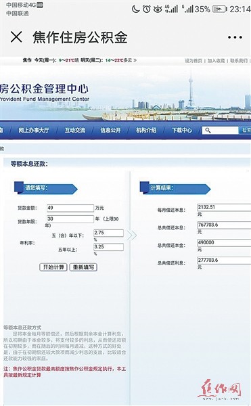The image size is (251, 406).
Task: Focus the 贷款金额 input field
Action: [x=70, y=208]
